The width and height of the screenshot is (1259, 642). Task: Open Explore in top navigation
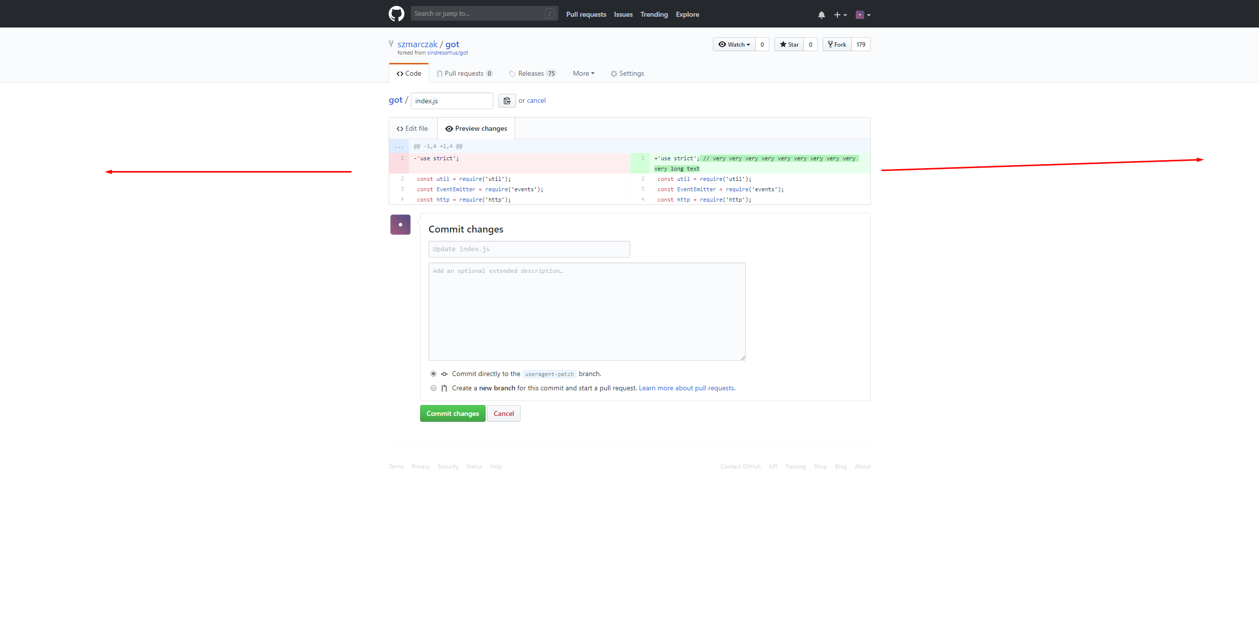pos(687,14)
